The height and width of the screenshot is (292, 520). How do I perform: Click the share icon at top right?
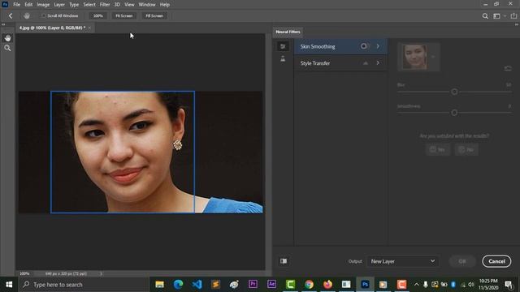[513, 16]
